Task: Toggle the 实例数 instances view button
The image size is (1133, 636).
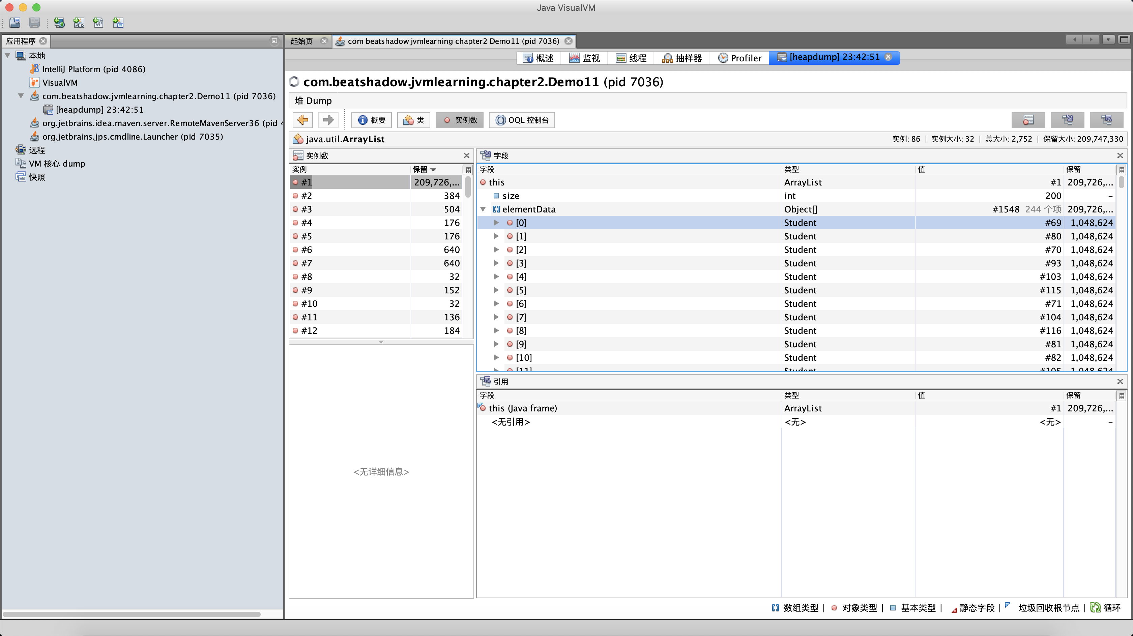Action: coord(460,120)
